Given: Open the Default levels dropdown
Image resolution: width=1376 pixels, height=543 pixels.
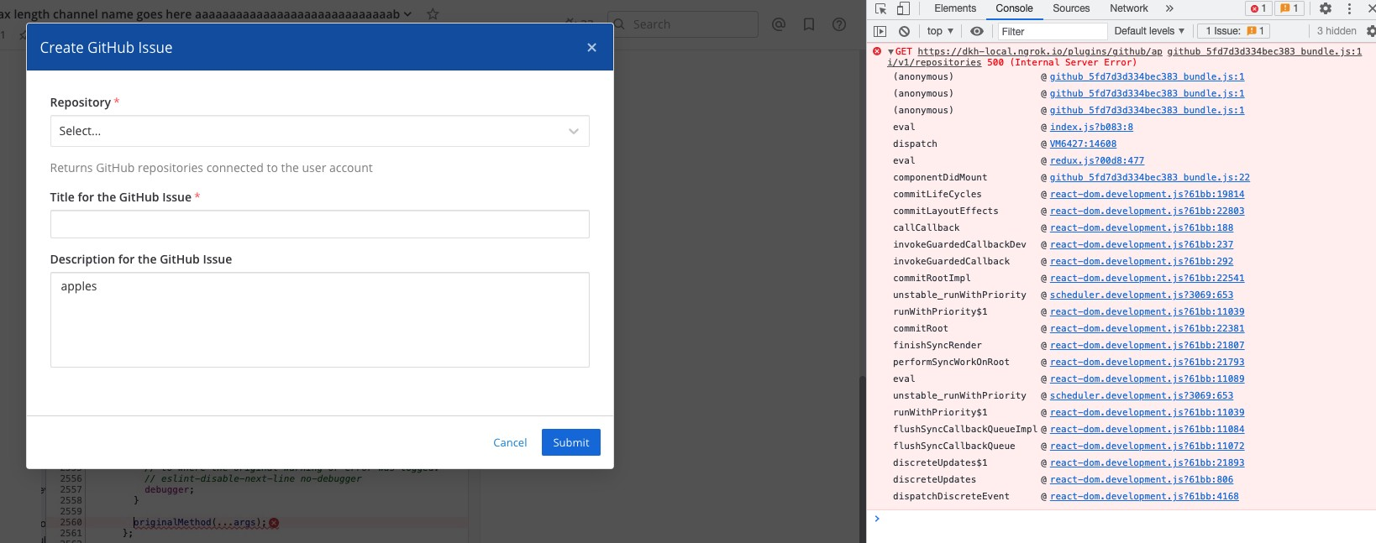Looking at the screenshot, I should (x=1149, y=31).
